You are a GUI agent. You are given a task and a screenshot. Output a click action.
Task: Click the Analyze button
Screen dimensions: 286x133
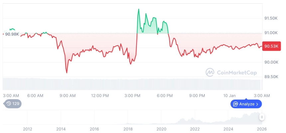[246, 104]
